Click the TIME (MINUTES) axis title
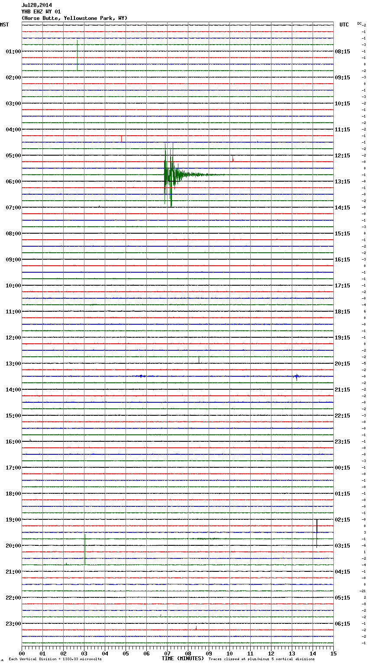 point(183,658)
